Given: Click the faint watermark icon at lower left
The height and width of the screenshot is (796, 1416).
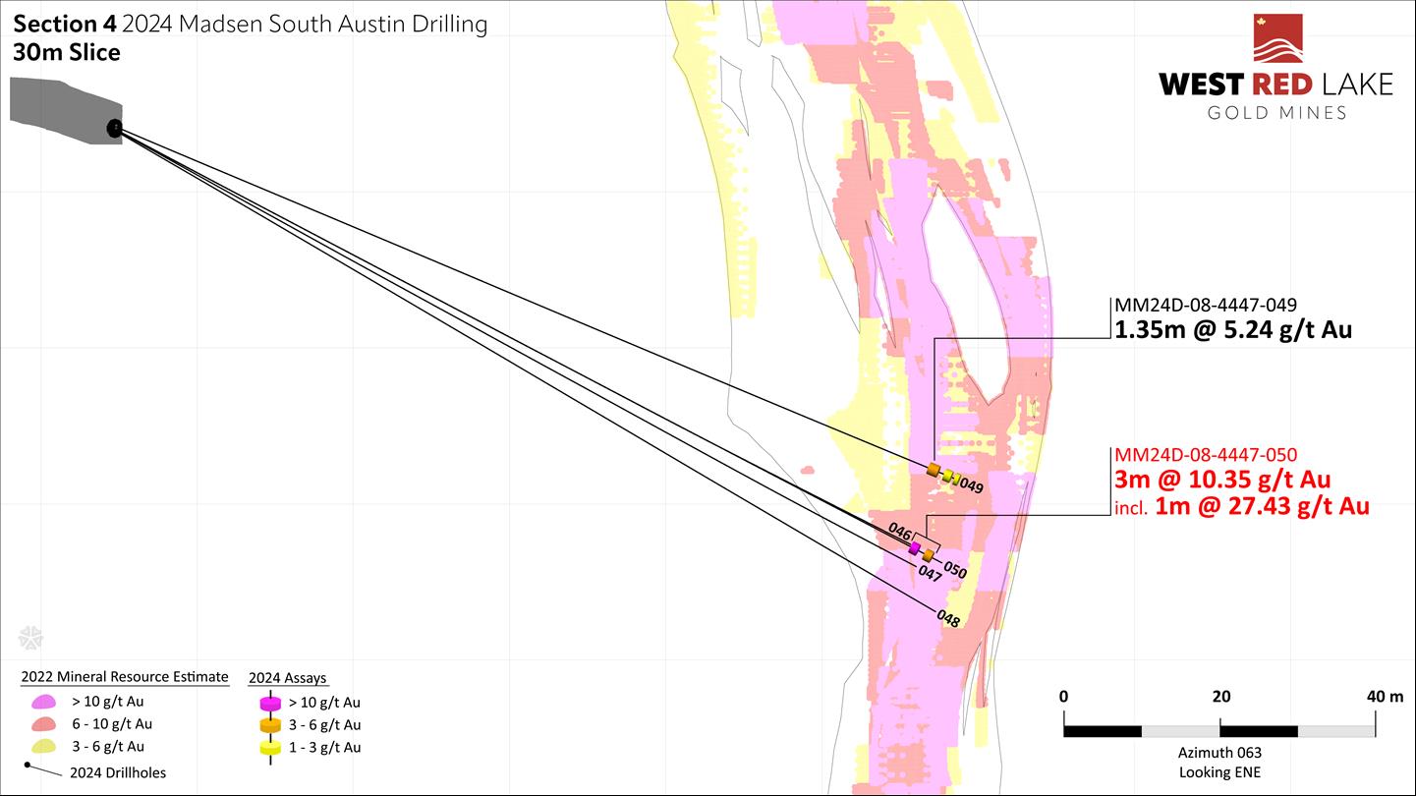Looking at the screenshot, I should pyautogui.click(x=31, y=638).
